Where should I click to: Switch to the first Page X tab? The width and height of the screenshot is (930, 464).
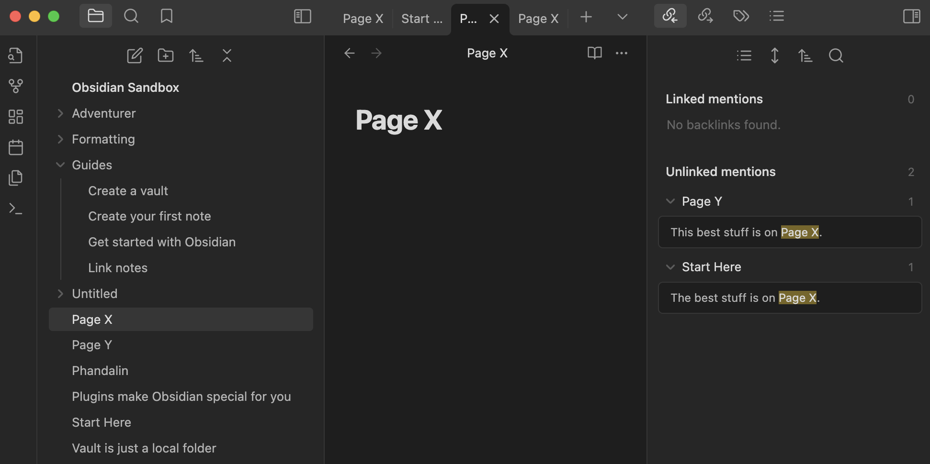pos(363,19)
